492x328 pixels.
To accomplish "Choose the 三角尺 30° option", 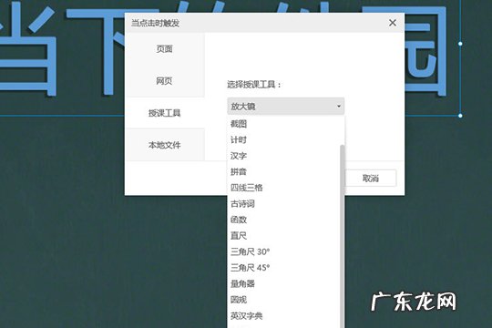I will point(283,251).
